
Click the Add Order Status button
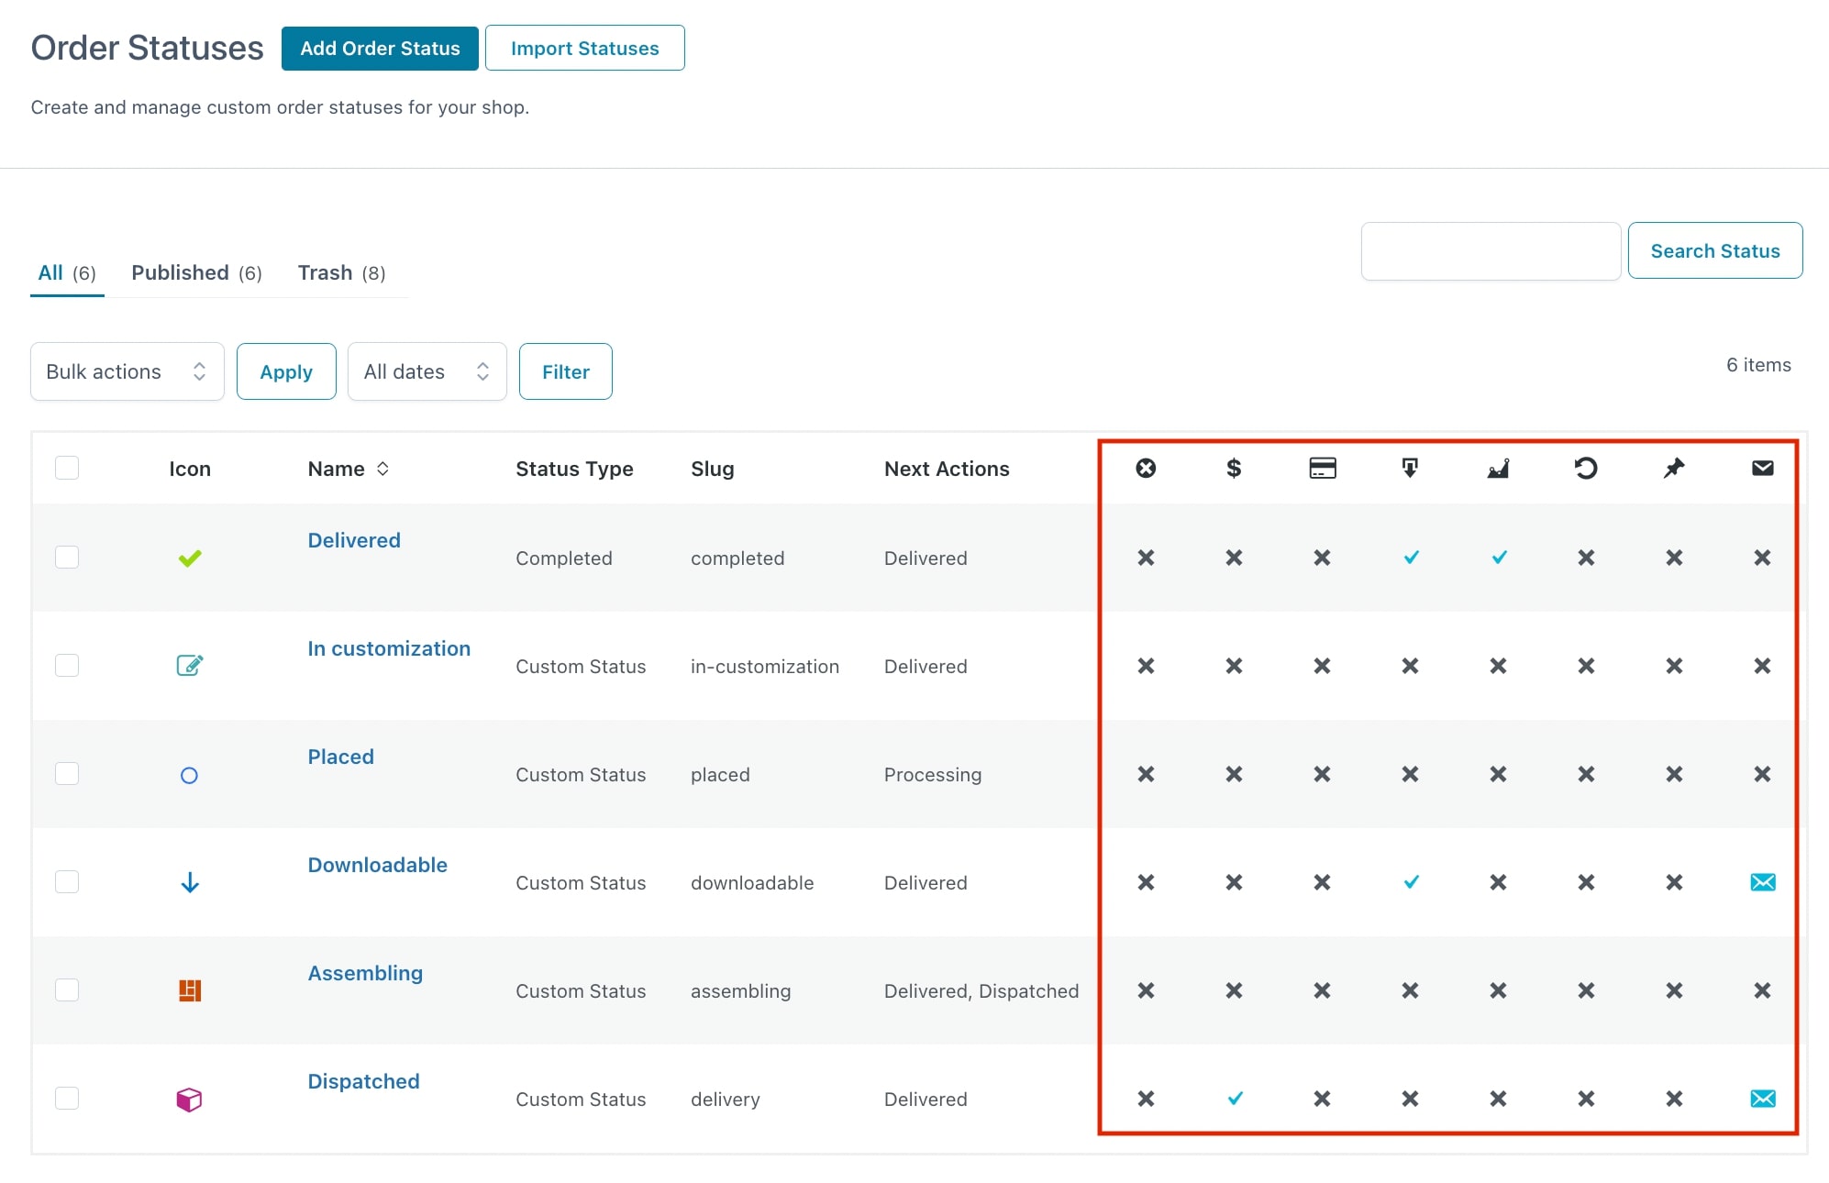pos(380,49)
